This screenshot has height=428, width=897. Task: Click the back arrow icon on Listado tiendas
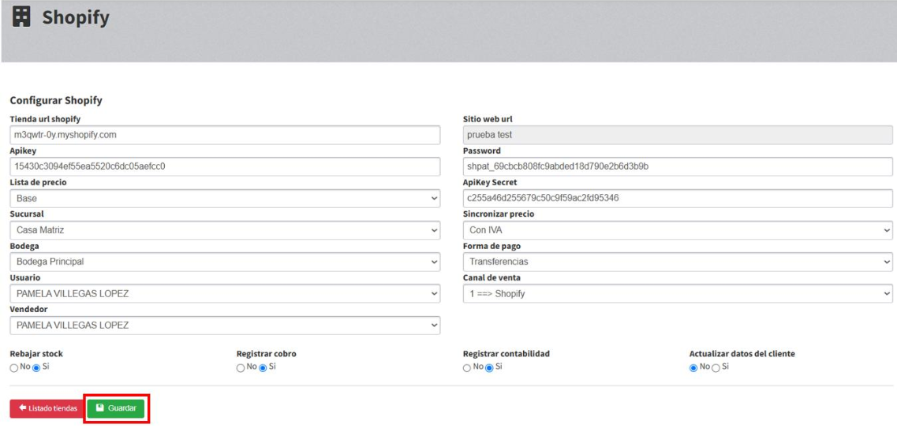[x=22, y=408]
